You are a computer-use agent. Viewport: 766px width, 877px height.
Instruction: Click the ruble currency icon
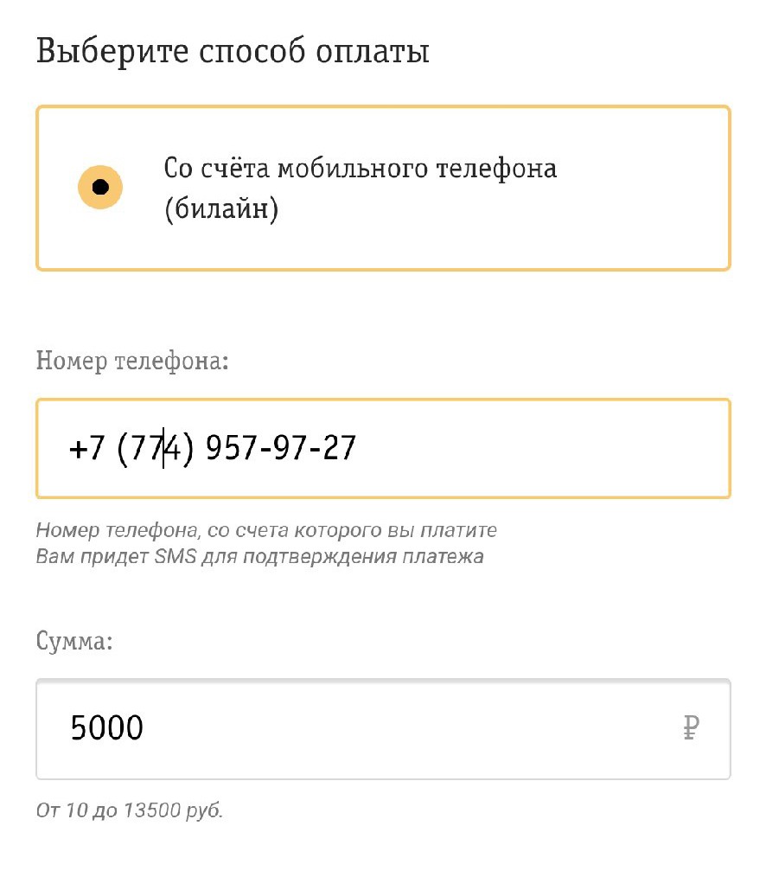click(690, 729)
